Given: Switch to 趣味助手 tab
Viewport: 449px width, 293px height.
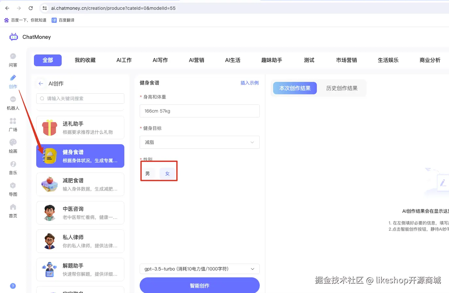Looking at the screenshot, I should pyautogui.click(x=271, y=60).
